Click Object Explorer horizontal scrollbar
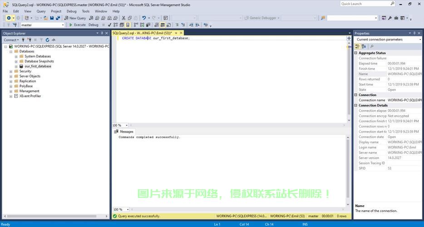The width and height of the screenshot is (424, 227). click(x=55, y=216)
